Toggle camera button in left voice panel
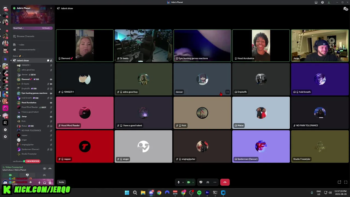Image resolution: width=350 pixels, height=197 pixels. point(10,175)
